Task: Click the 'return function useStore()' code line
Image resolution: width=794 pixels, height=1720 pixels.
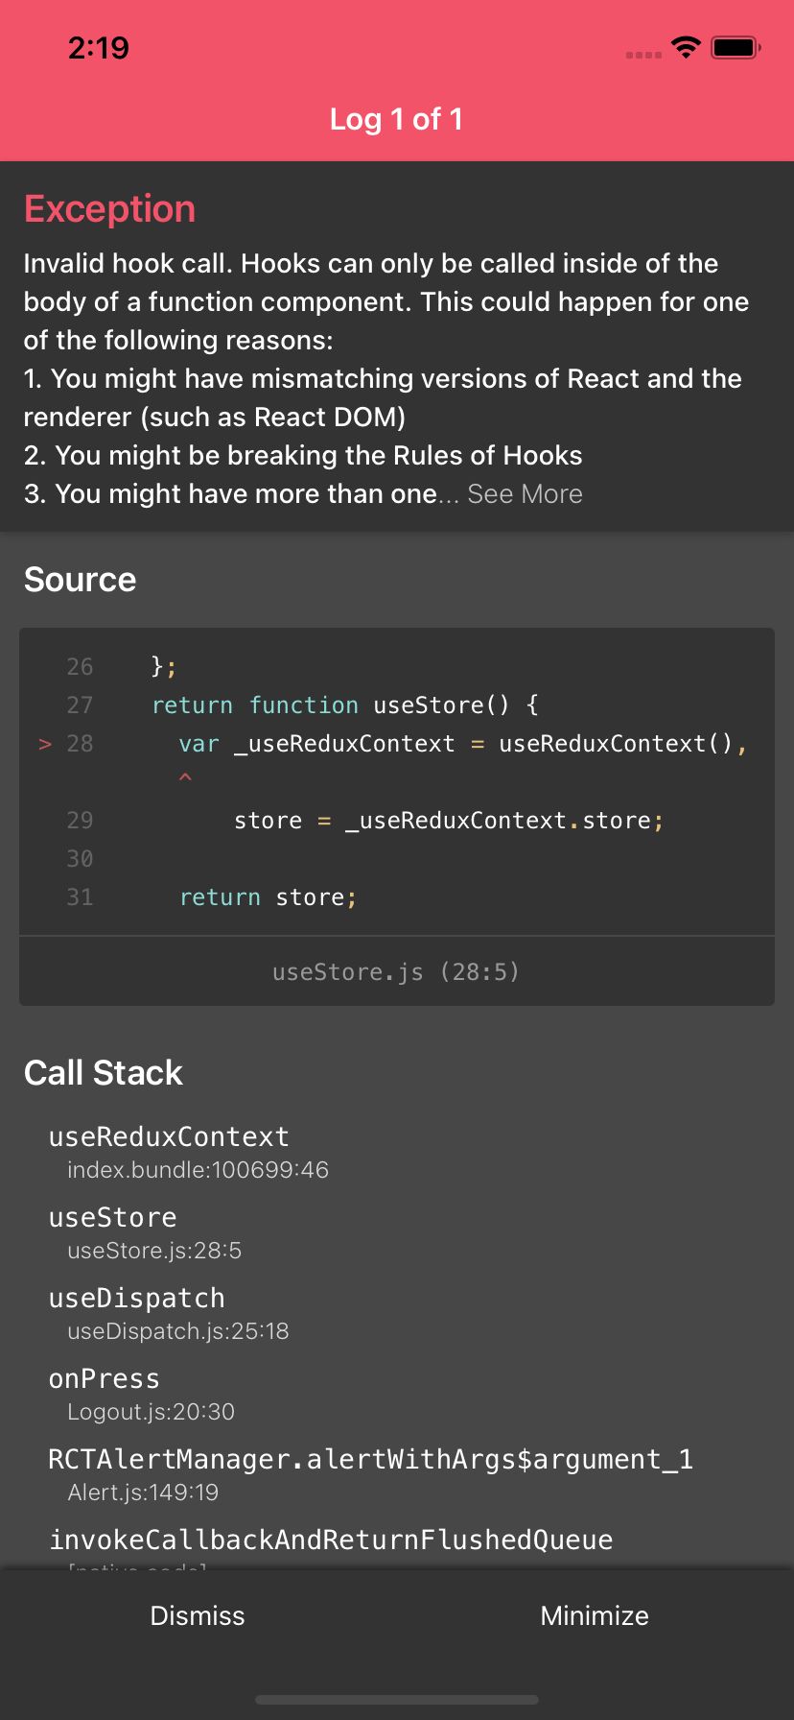Action: click(x=344, y=705)
